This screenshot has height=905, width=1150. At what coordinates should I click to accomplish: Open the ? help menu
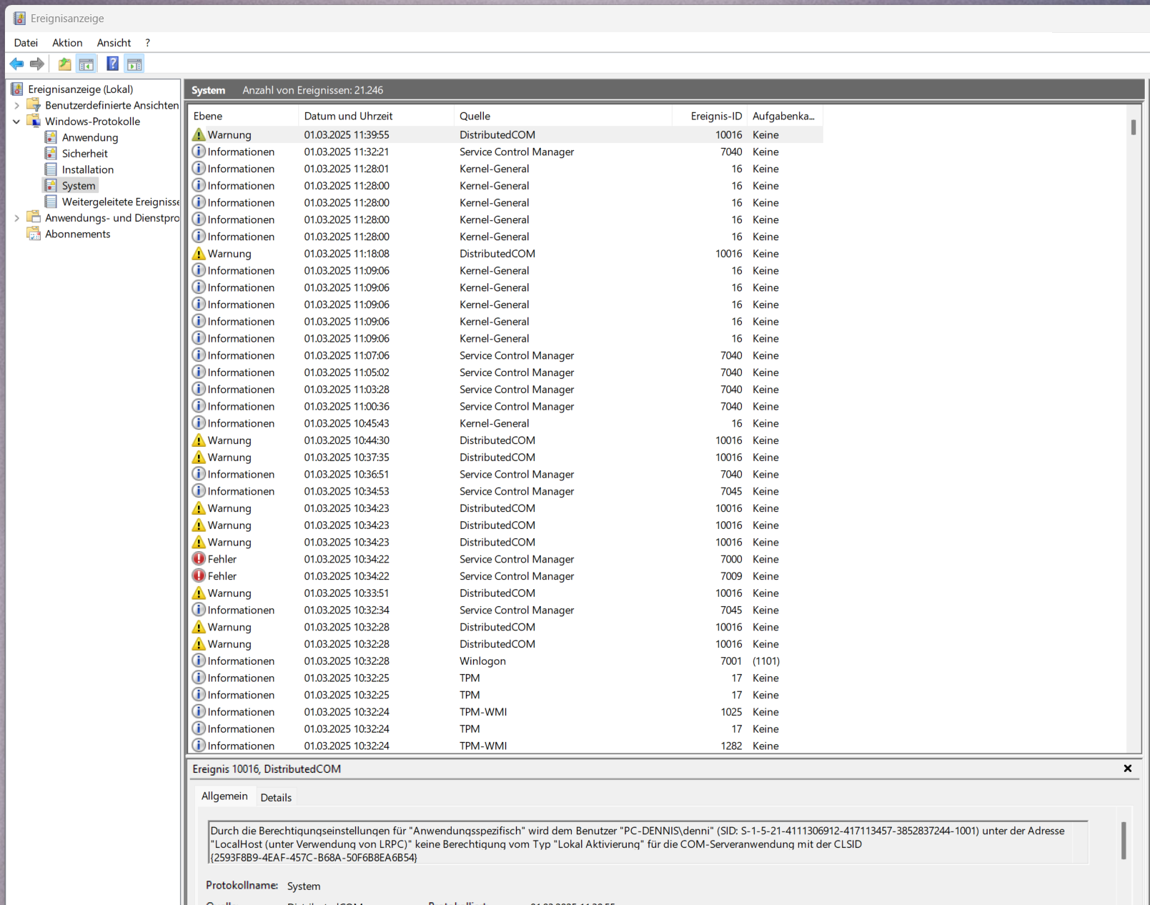coord(147,43)
